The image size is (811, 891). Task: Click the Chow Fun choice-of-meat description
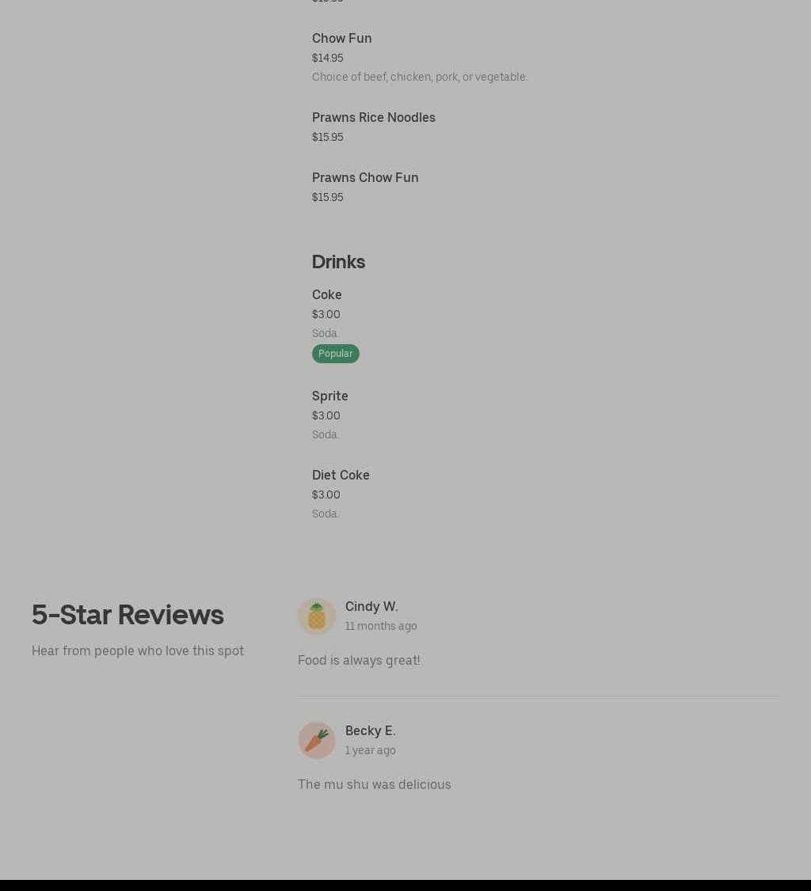420,77
